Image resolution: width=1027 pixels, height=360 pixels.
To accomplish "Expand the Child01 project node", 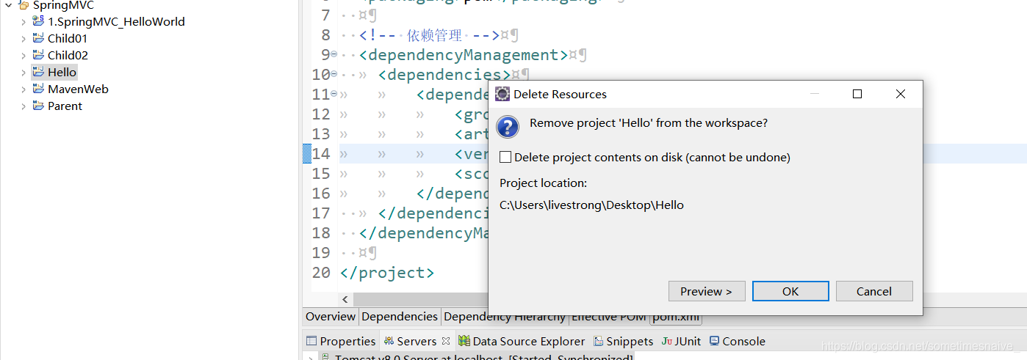I will tap(24, 38).
